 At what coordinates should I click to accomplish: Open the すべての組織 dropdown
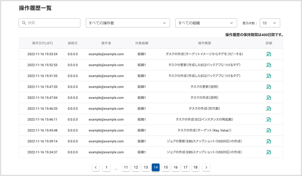tap(206, 23)
